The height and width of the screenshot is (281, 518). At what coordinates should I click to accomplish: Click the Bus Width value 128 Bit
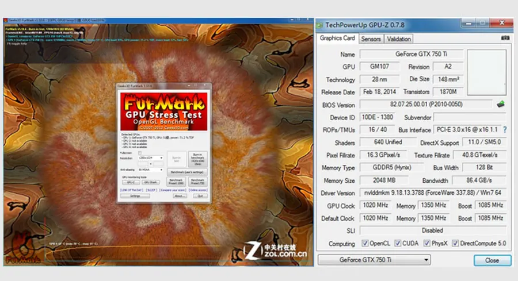tap(484, 168)
